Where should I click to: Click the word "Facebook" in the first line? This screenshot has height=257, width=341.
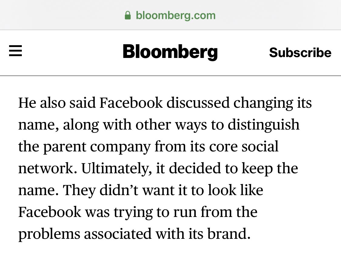coord(131,103)
